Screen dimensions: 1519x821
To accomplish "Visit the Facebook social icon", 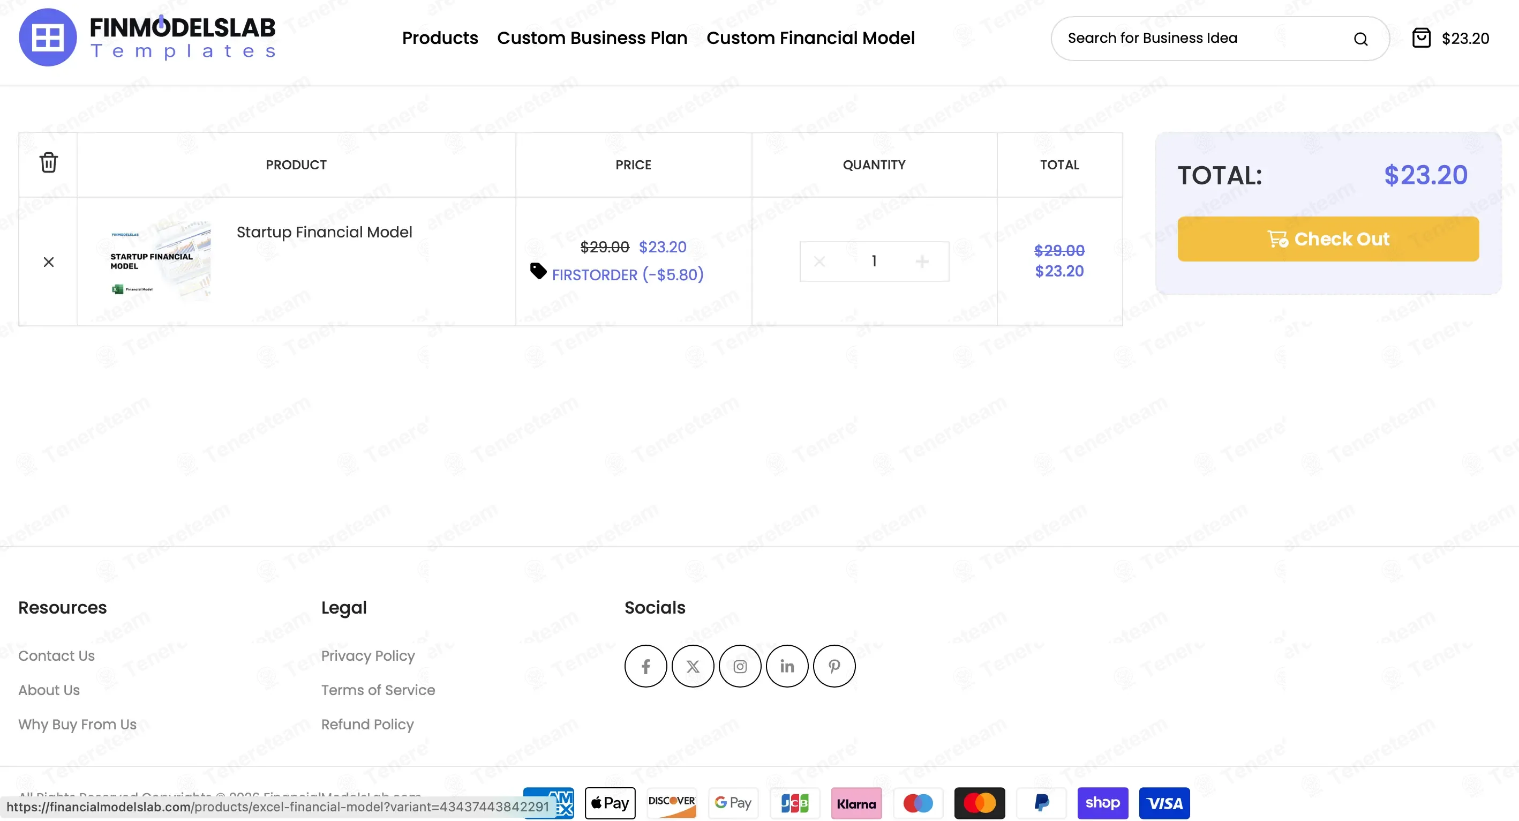I will tap(646, 666).
